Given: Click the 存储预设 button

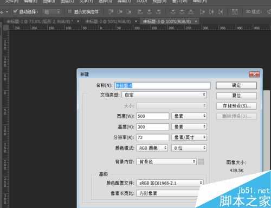Looking at the screenshot, I should click(236, 106).
